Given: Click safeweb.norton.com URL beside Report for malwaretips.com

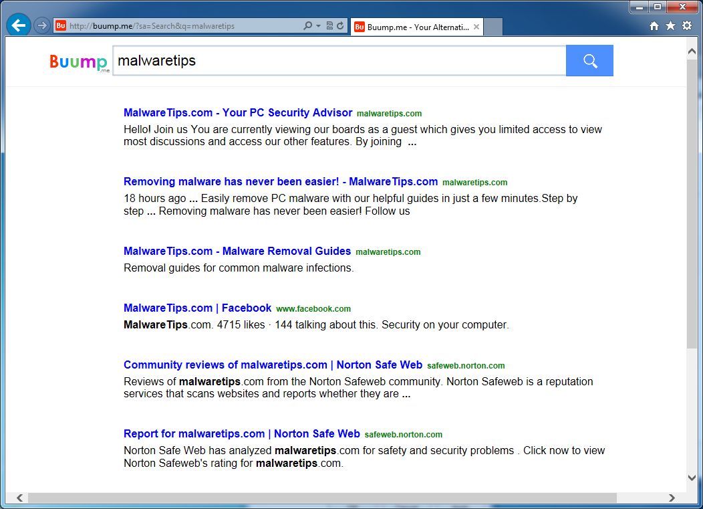Looking at the screenshot, I should [x=404, y=435].
